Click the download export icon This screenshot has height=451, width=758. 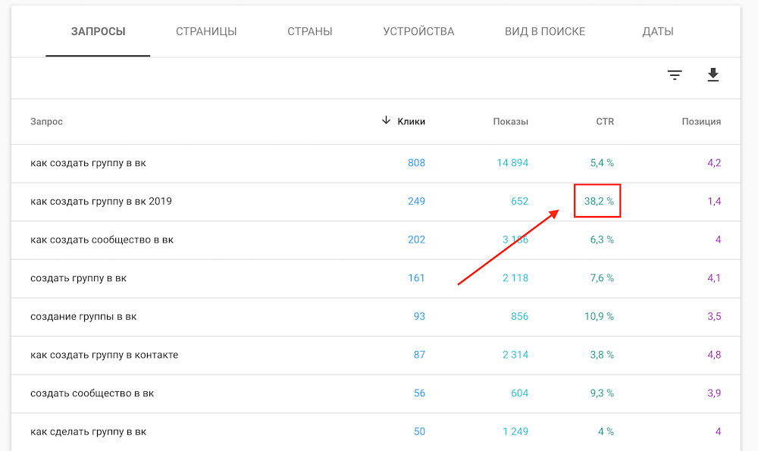tap(713, 75)
